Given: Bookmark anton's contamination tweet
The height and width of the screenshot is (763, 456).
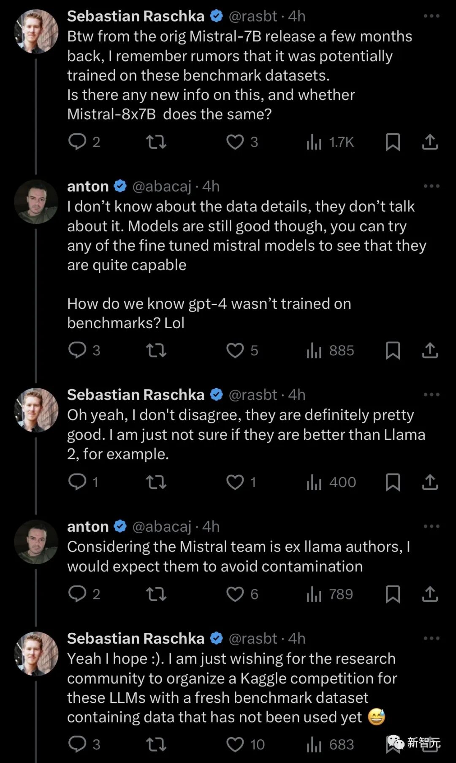Looking at the screenshot, I should click(393, 594).
